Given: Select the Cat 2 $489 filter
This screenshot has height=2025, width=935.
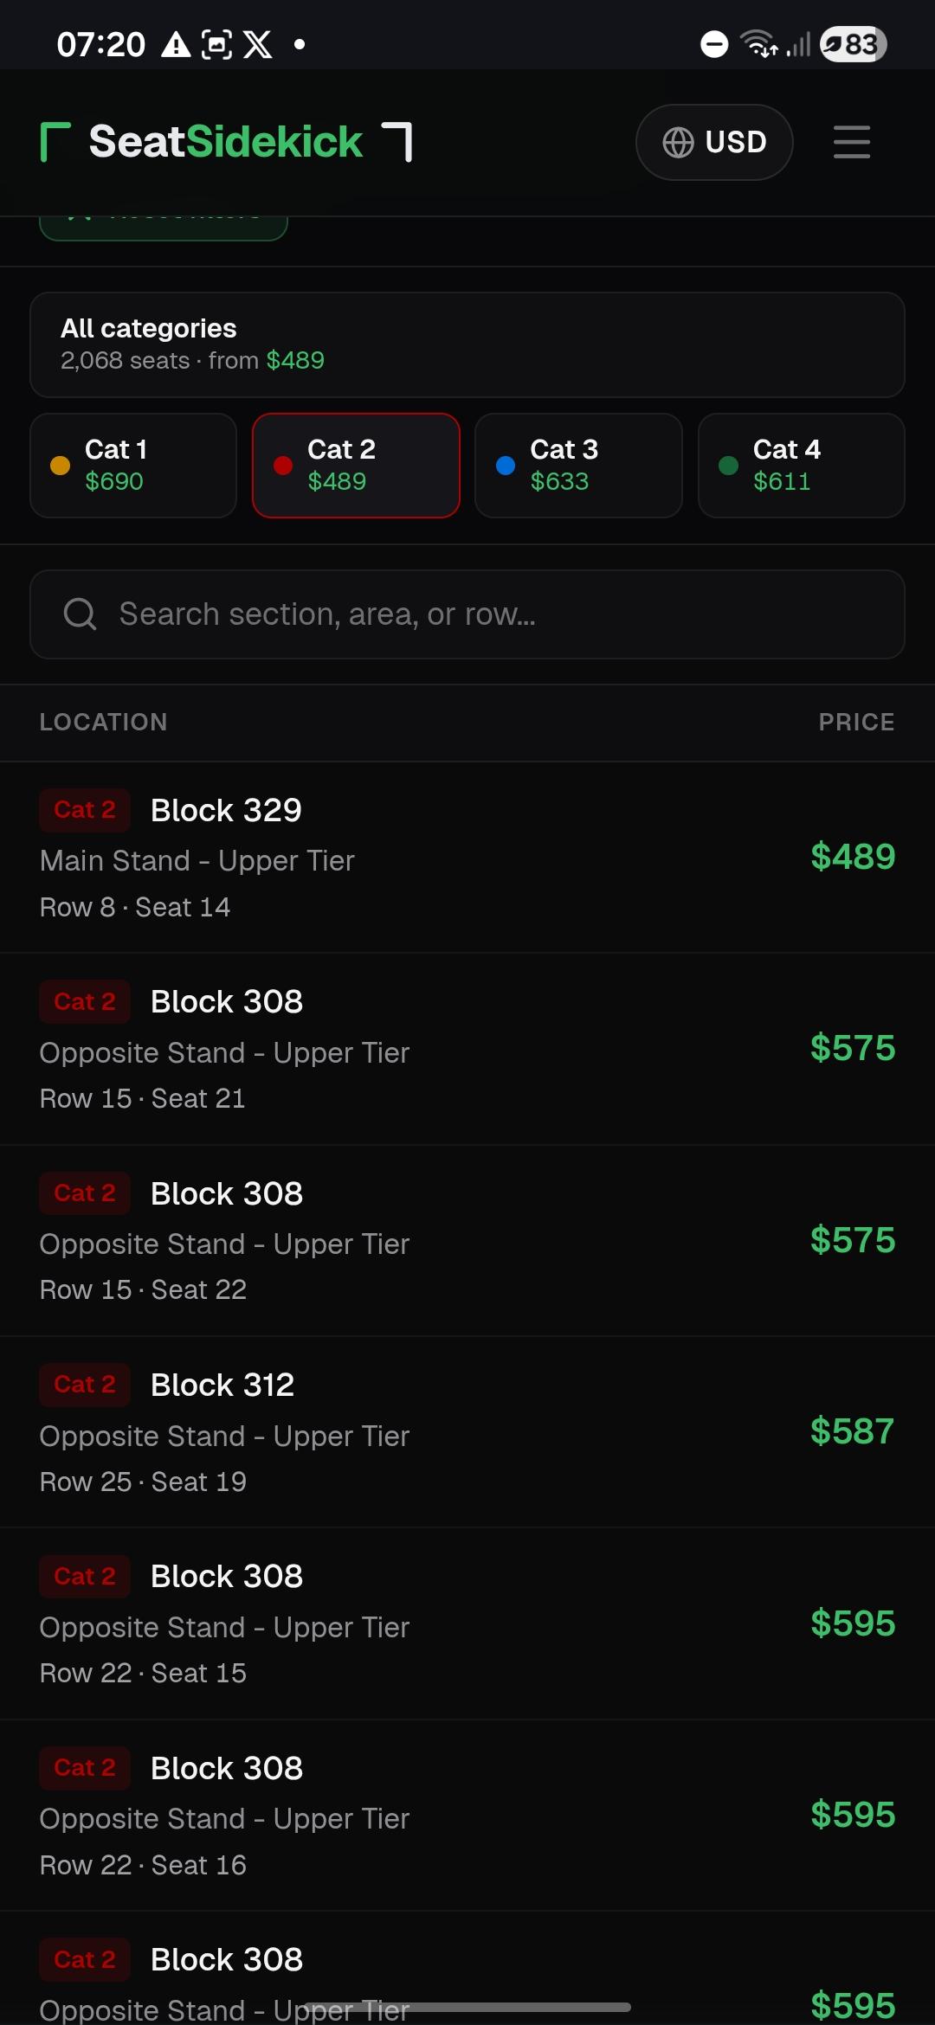Looking at the screenshot, I should click(x=356, y=466).
